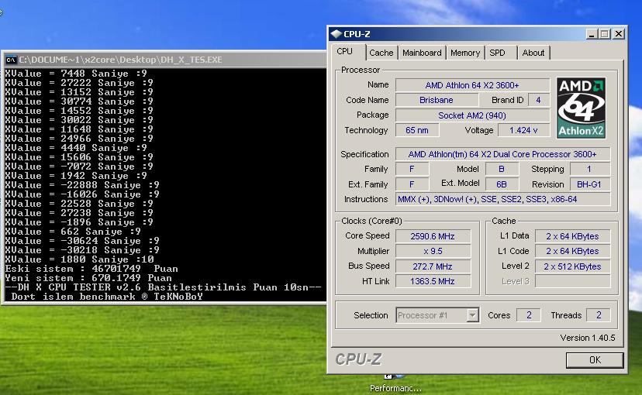This screenshot has height=395, width=642.
Task: Click the Multiplier value x 9.5
Action: pos(433,251)
